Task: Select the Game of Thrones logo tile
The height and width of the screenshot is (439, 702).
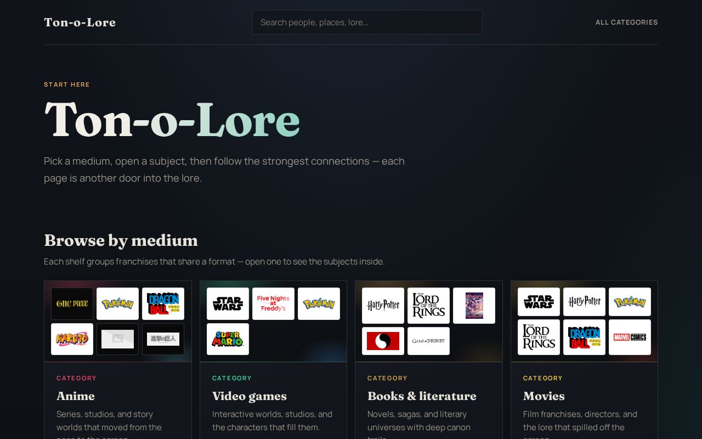Action: coord(428,341)
